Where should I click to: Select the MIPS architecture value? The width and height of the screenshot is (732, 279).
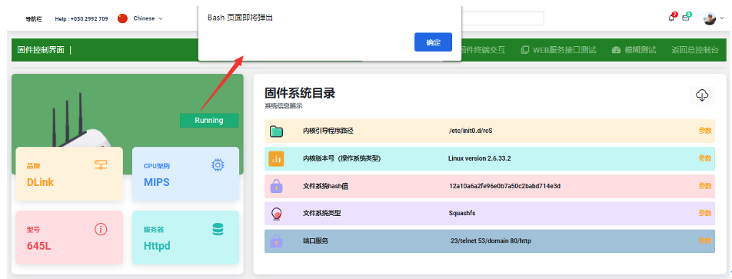tap(156, 182)
